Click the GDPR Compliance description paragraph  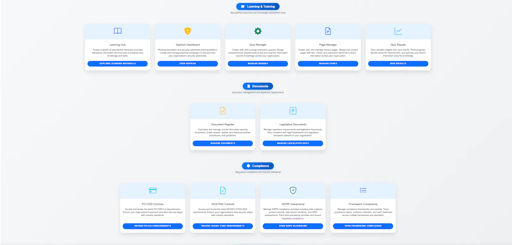pyautogui.click(x=293, y=214)
